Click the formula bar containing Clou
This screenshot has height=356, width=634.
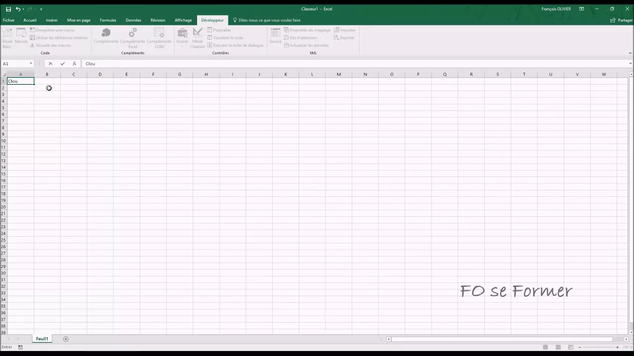pos(354,64)
